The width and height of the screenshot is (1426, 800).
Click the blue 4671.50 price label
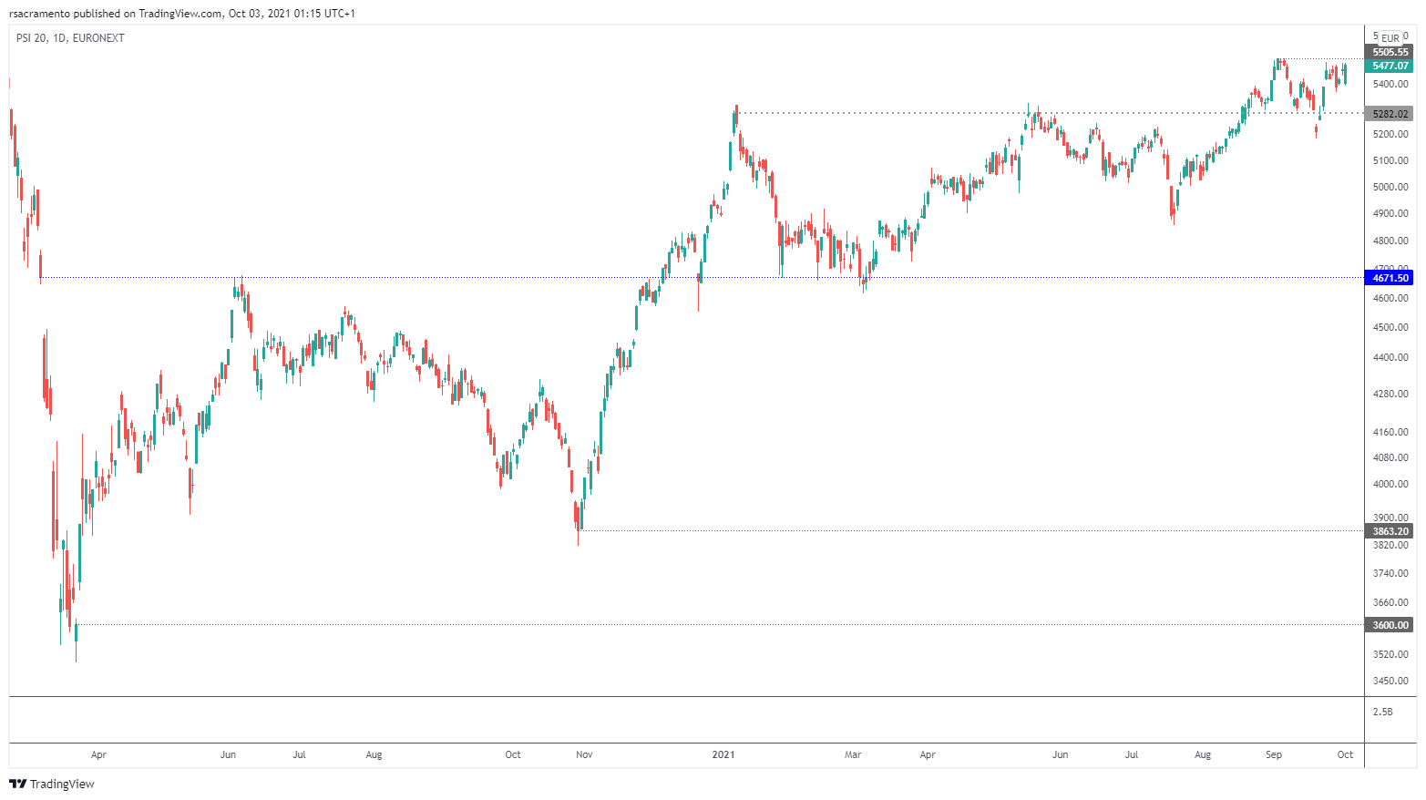coord(1390,278)
